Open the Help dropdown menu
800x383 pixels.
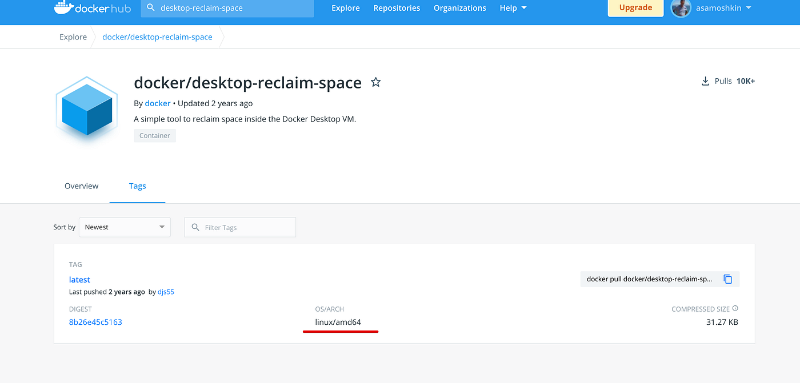513,8
